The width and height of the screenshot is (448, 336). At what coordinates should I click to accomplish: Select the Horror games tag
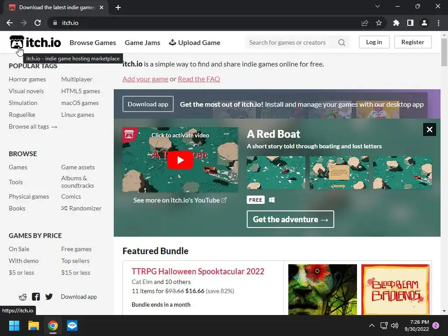(x=28, y=79)
